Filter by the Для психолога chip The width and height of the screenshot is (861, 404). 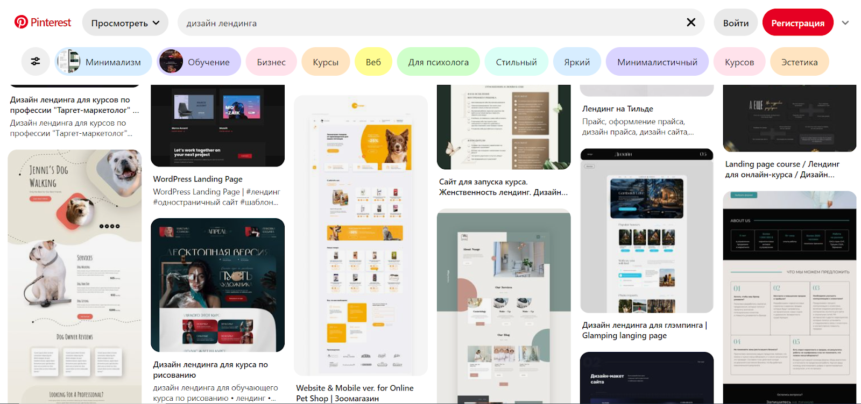click(x=438, y=62)
